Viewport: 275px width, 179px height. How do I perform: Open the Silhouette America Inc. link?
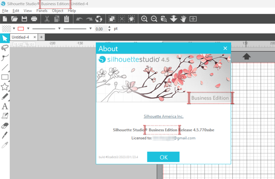(163, 116)
